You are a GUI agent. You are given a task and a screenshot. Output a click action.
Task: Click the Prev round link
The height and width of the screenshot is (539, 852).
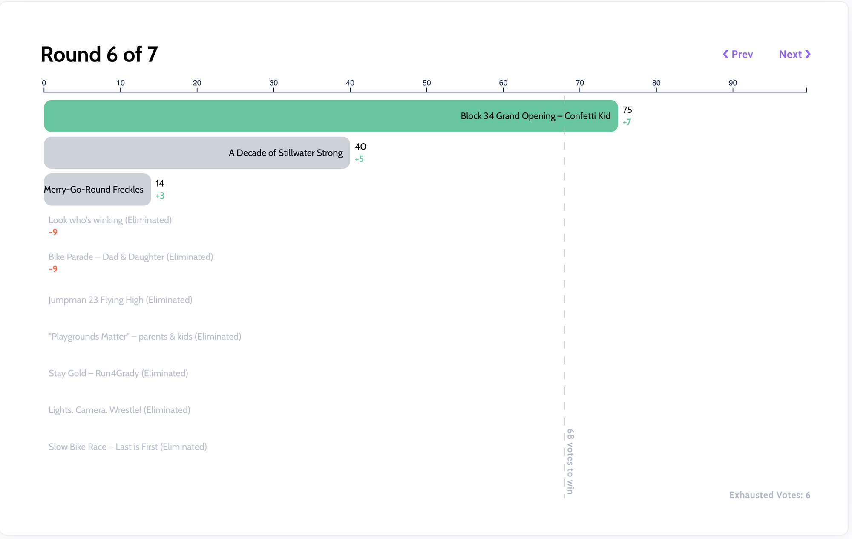coord(742,54)
